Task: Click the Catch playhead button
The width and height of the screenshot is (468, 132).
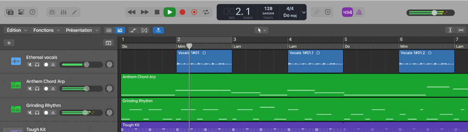Action: pos(158,30)
